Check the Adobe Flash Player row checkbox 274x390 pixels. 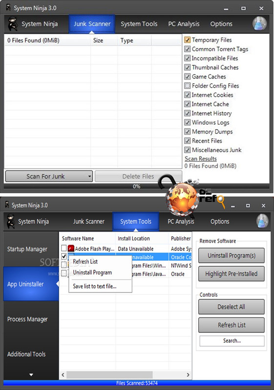click(x=64, y=248)
